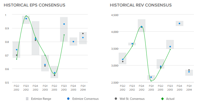Pick the EPS Wall St. Consensus dot for FQ1 2013
The width and height of the screenshot is (197, 105).
pyautogui.click(x=45, y=66)
